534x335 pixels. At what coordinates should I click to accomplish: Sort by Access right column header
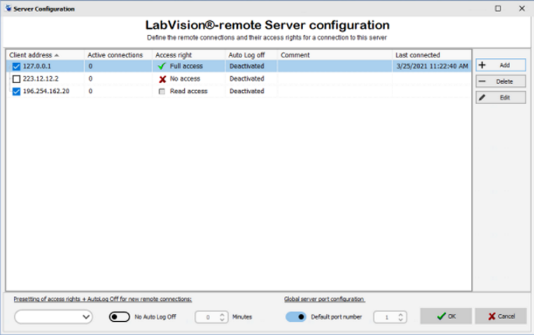coord(189,55)
